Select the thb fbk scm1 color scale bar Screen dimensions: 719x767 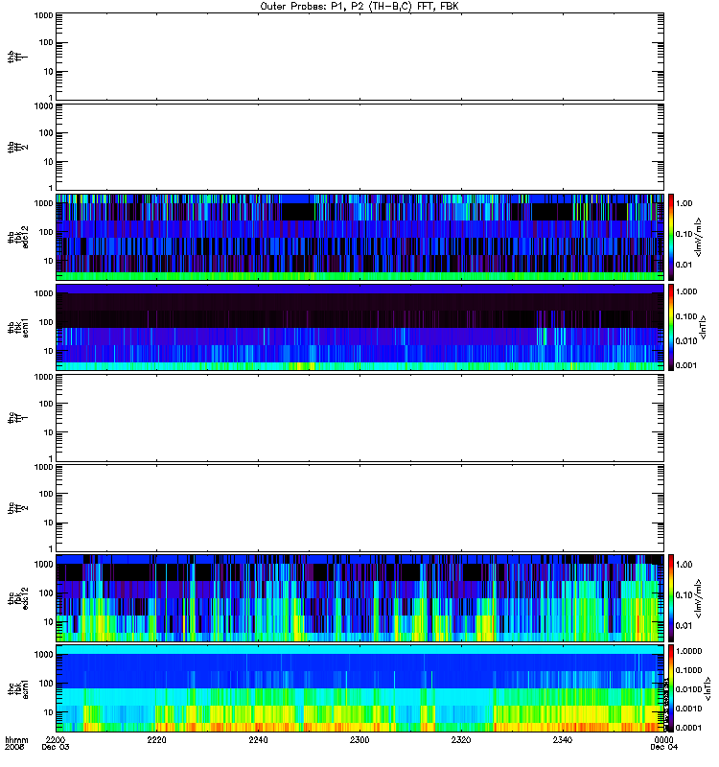point(671,327)
